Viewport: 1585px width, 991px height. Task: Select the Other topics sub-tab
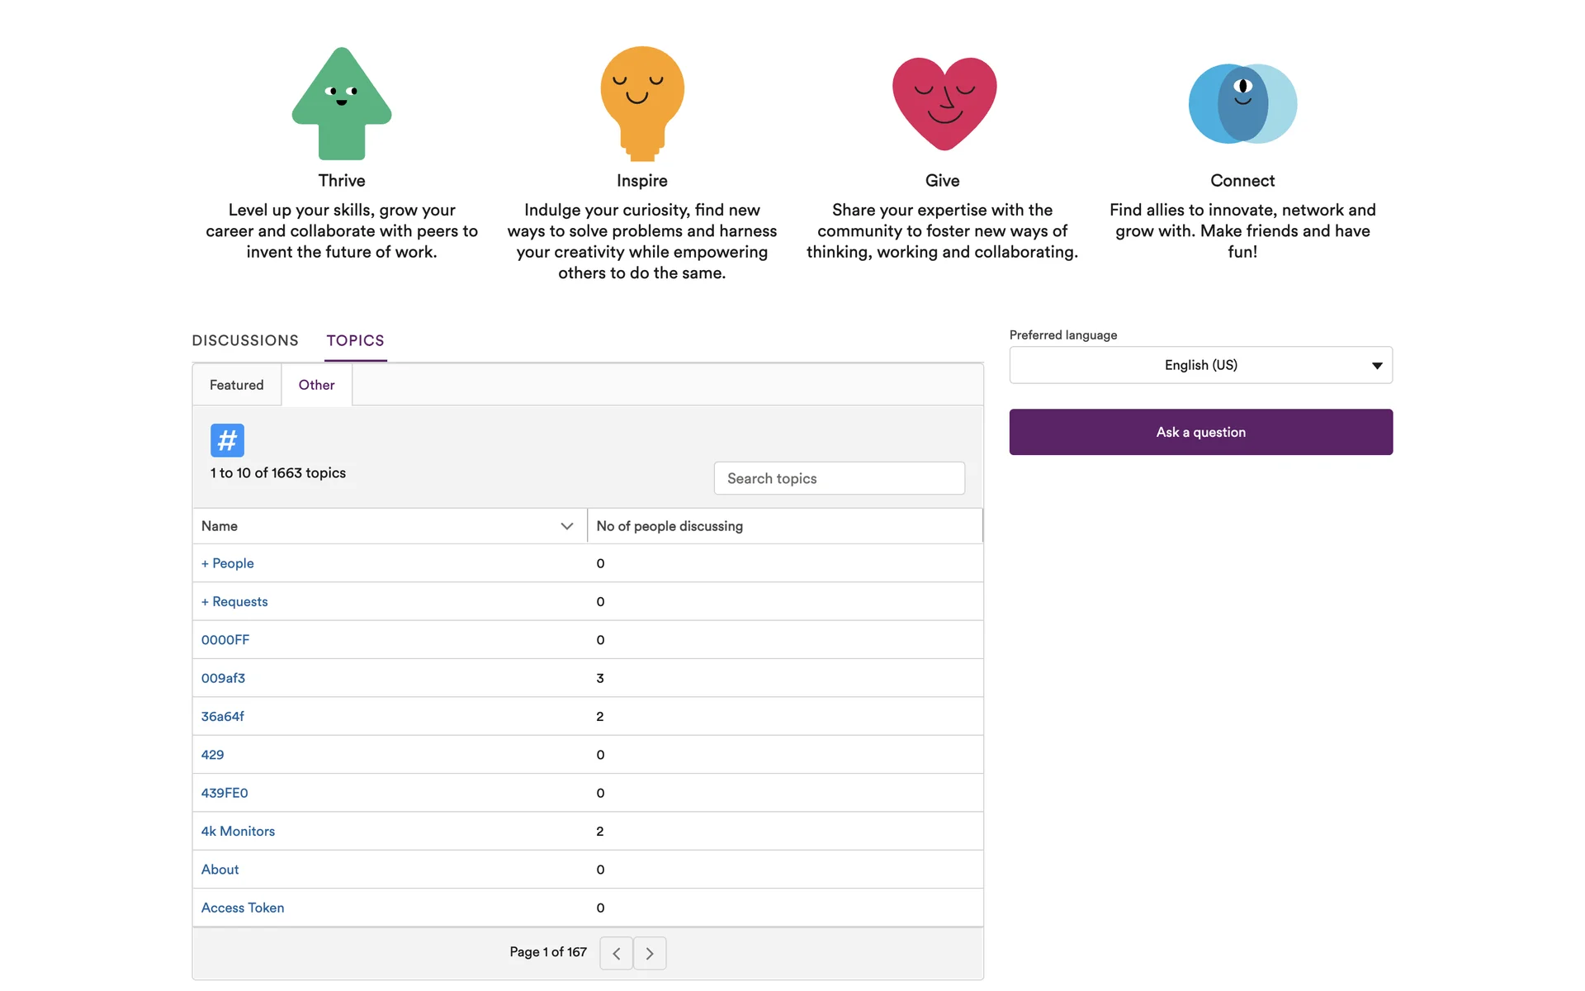[316, 385]
